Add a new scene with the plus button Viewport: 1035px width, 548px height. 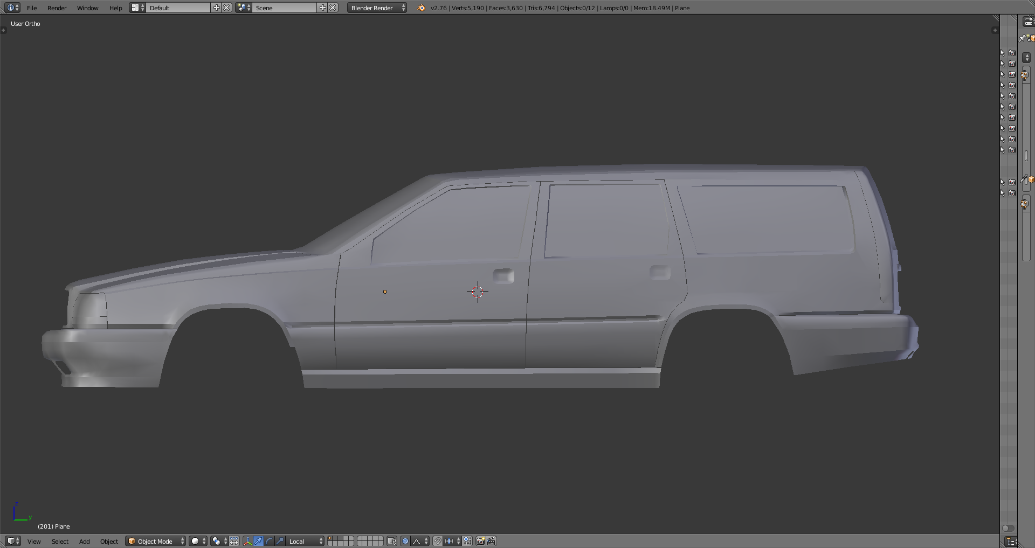[x=323, y=8]
